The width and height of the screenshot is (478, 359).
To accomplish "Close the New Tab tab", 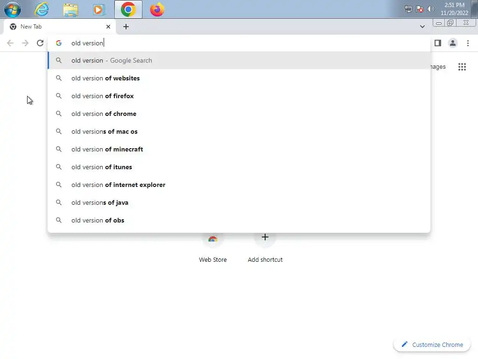I will click(x=108, y=27).
